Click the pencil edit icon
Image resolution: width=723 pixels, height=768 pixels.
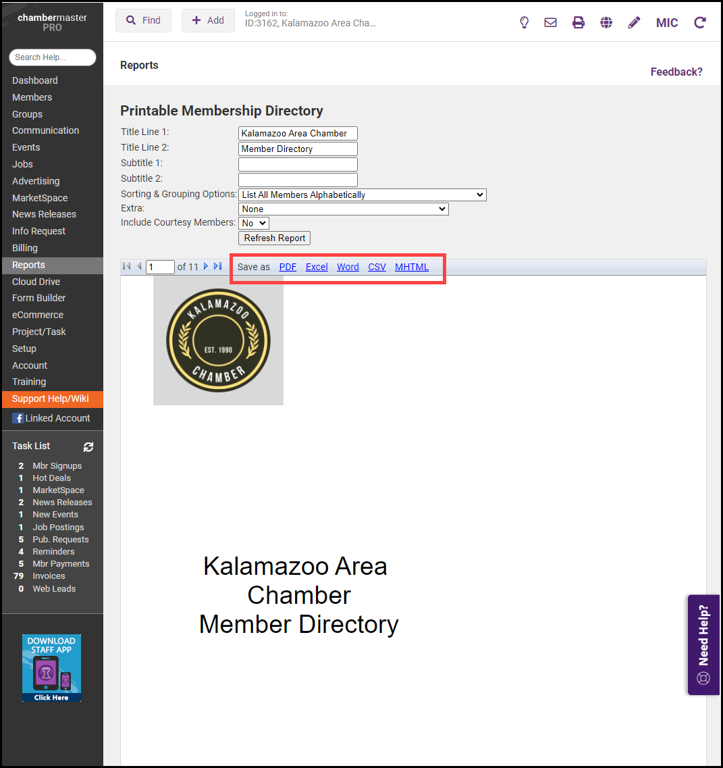[634, 22]
